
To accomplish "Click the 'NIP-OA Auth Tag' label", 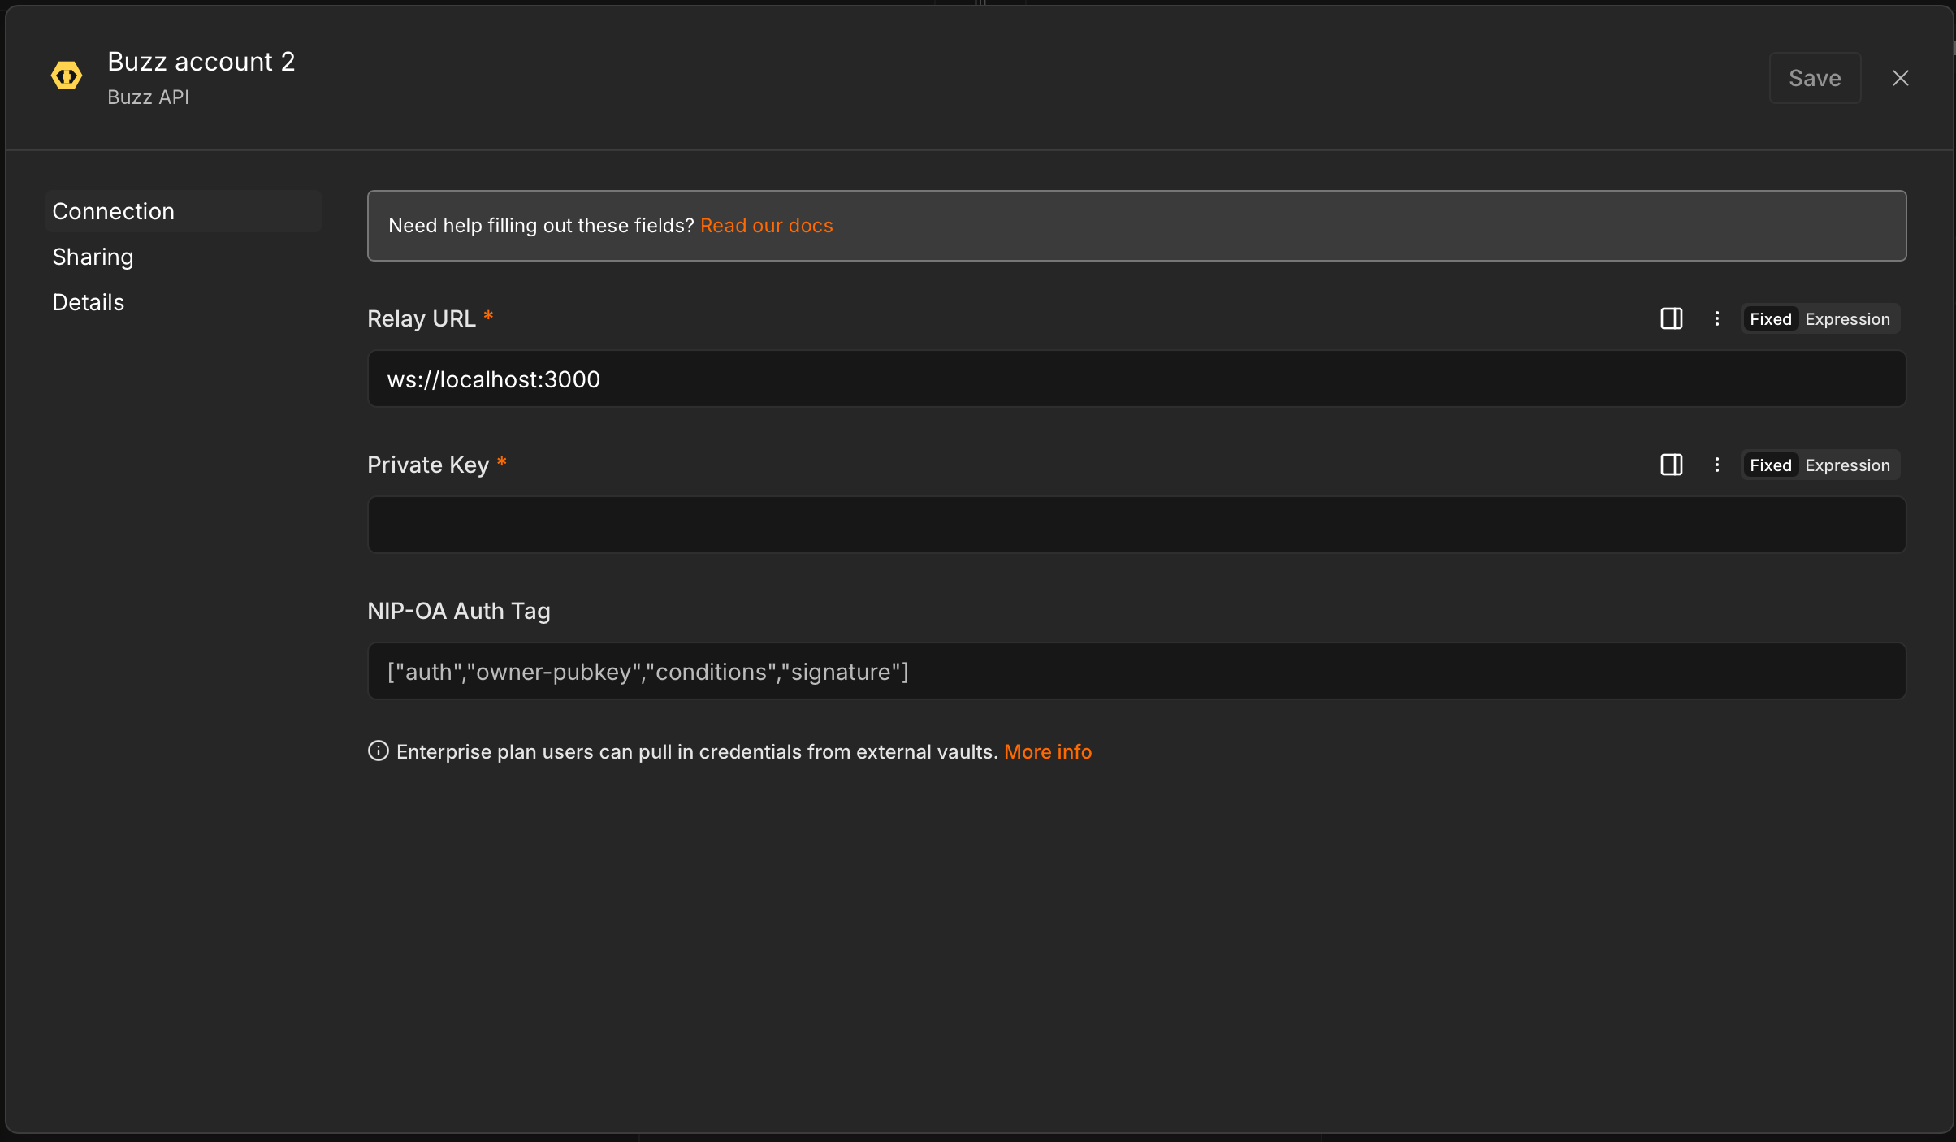I will coord(459,611).
